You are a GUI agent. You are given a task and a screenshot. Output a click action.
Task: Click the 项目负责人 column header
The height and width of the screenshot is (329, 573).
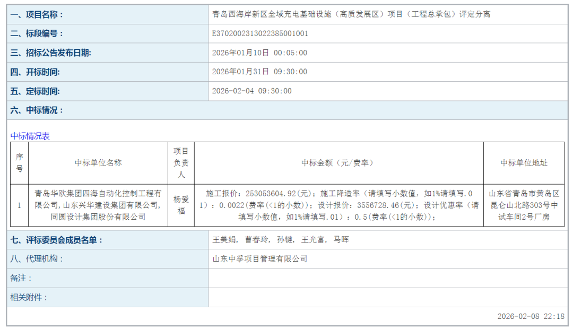click(181, 163)
